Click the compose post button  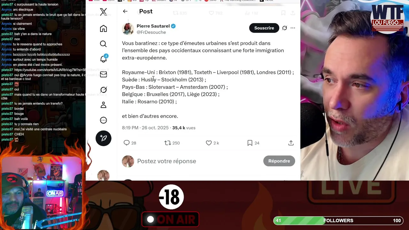click(104, 138)
